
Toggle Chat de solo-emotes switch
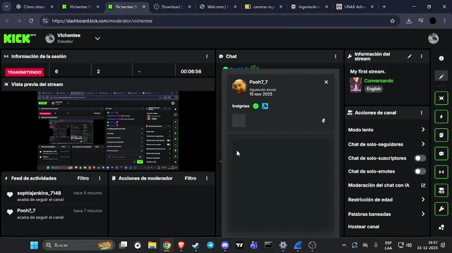420,171
